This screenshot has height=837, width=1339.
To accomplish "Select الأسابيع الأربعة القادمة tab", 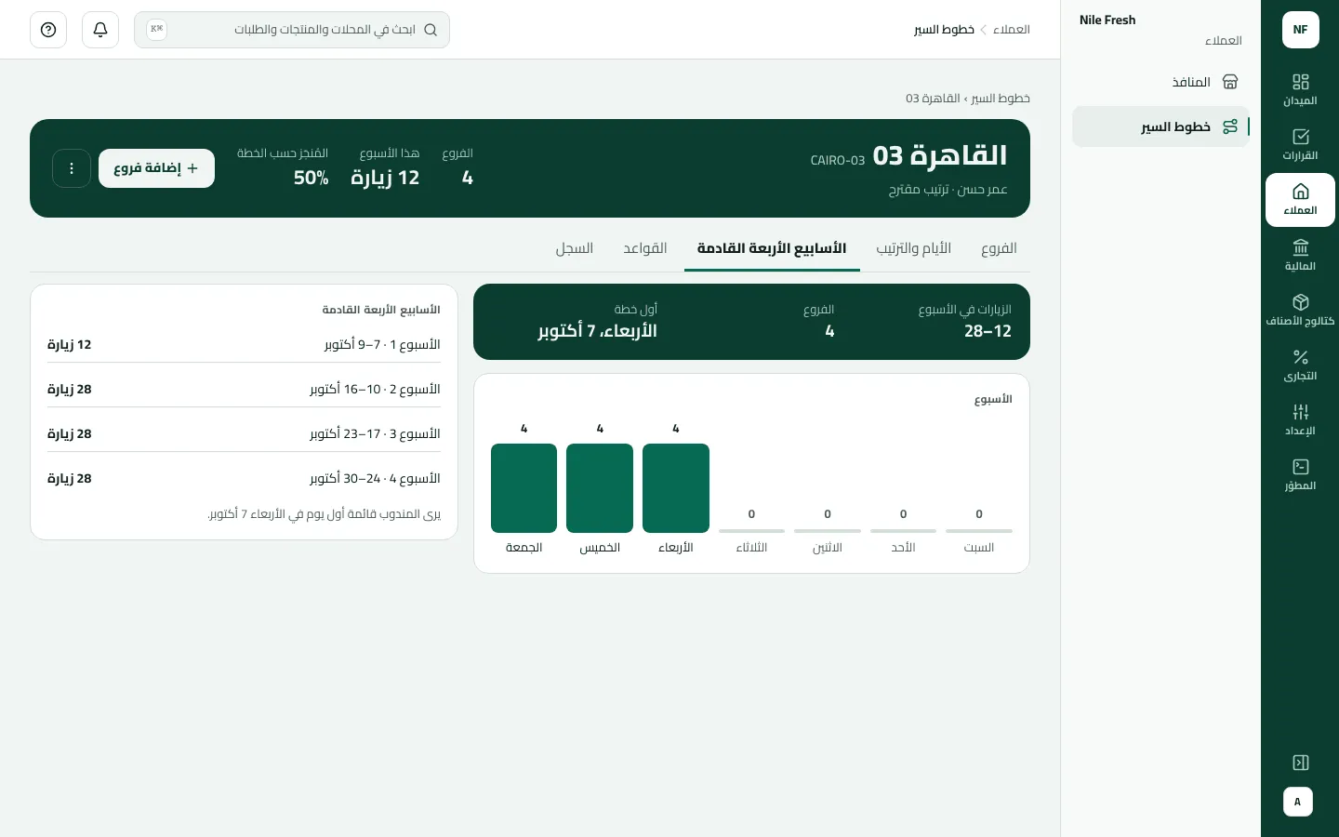I will tap(772, 248).
